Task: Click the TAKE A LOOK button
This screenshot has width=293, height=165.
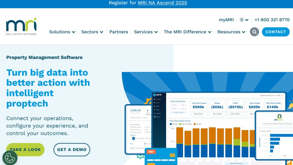Action: tap(25, 150)
